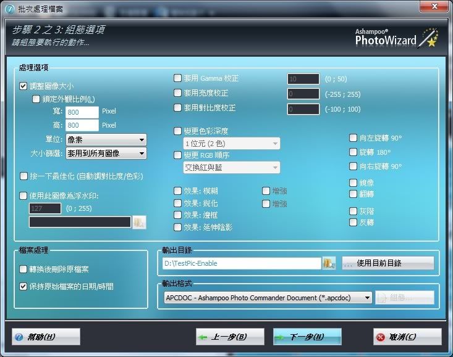Click the brightness value field
The image size is (453, 357).
click(303, 94)
